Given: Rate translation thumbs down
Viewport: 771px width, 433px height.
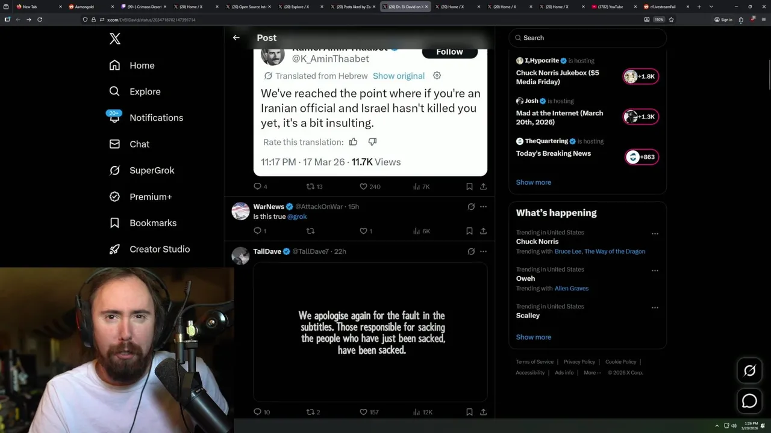Looking at the screenshot, I should [372, 142].
